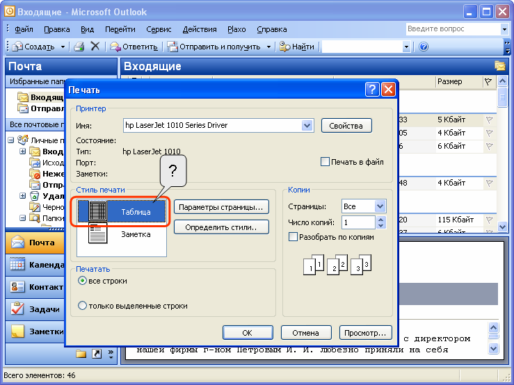Screen dimensions: 514x385
Task: Select the Исходящие folder in tree
Action: (47, 163)
